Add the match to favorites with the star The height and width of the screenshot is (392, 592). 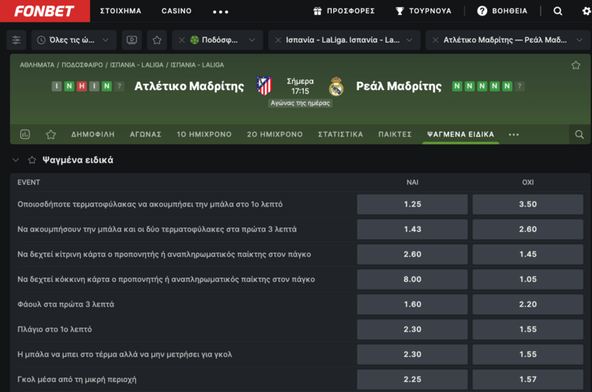click(x=576, y=65)
